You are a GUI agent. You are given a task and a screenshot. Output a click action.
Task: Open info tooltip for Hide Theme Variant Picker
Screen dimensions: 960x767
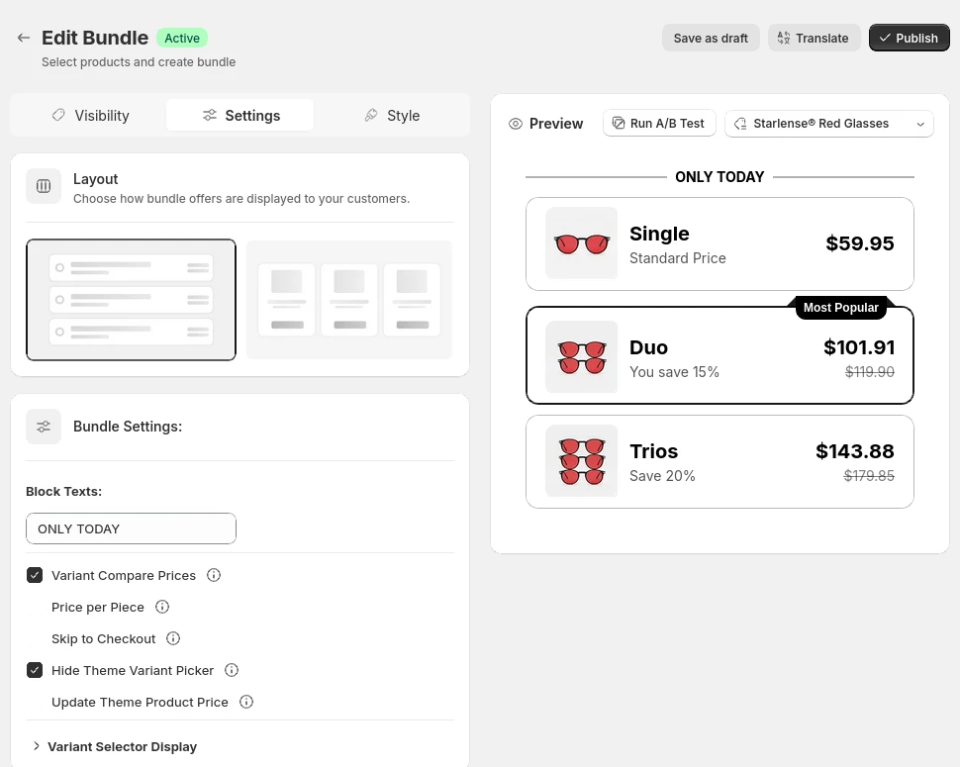[232, 670]
